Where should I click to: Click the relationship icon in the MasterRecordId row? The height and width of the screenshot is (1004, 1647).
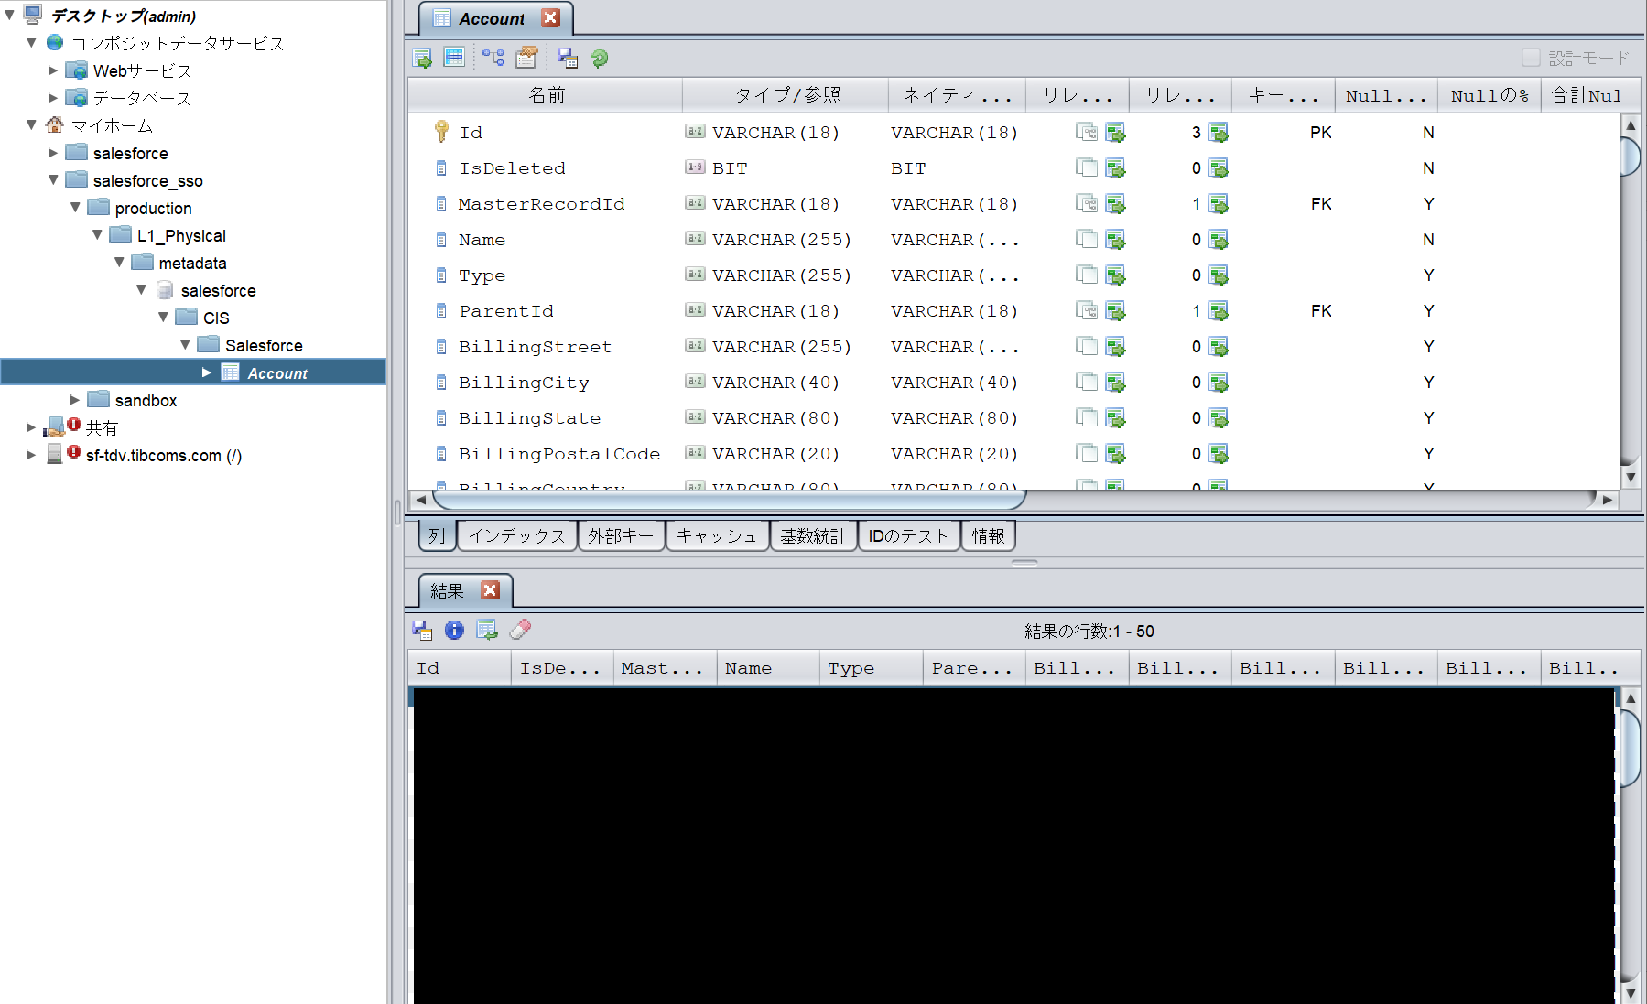1087,204
